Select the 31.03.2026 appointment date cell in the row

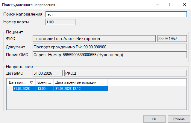tap(21, 88)
